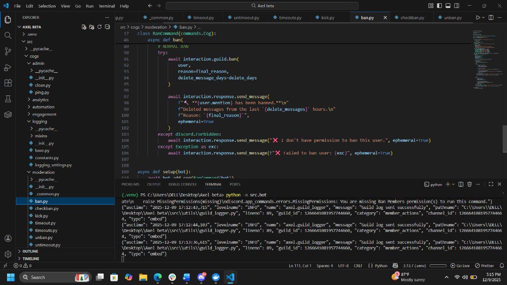507x285 pixels.
Task: Create a new file in Explorer
Action: [x=84, y=27]
